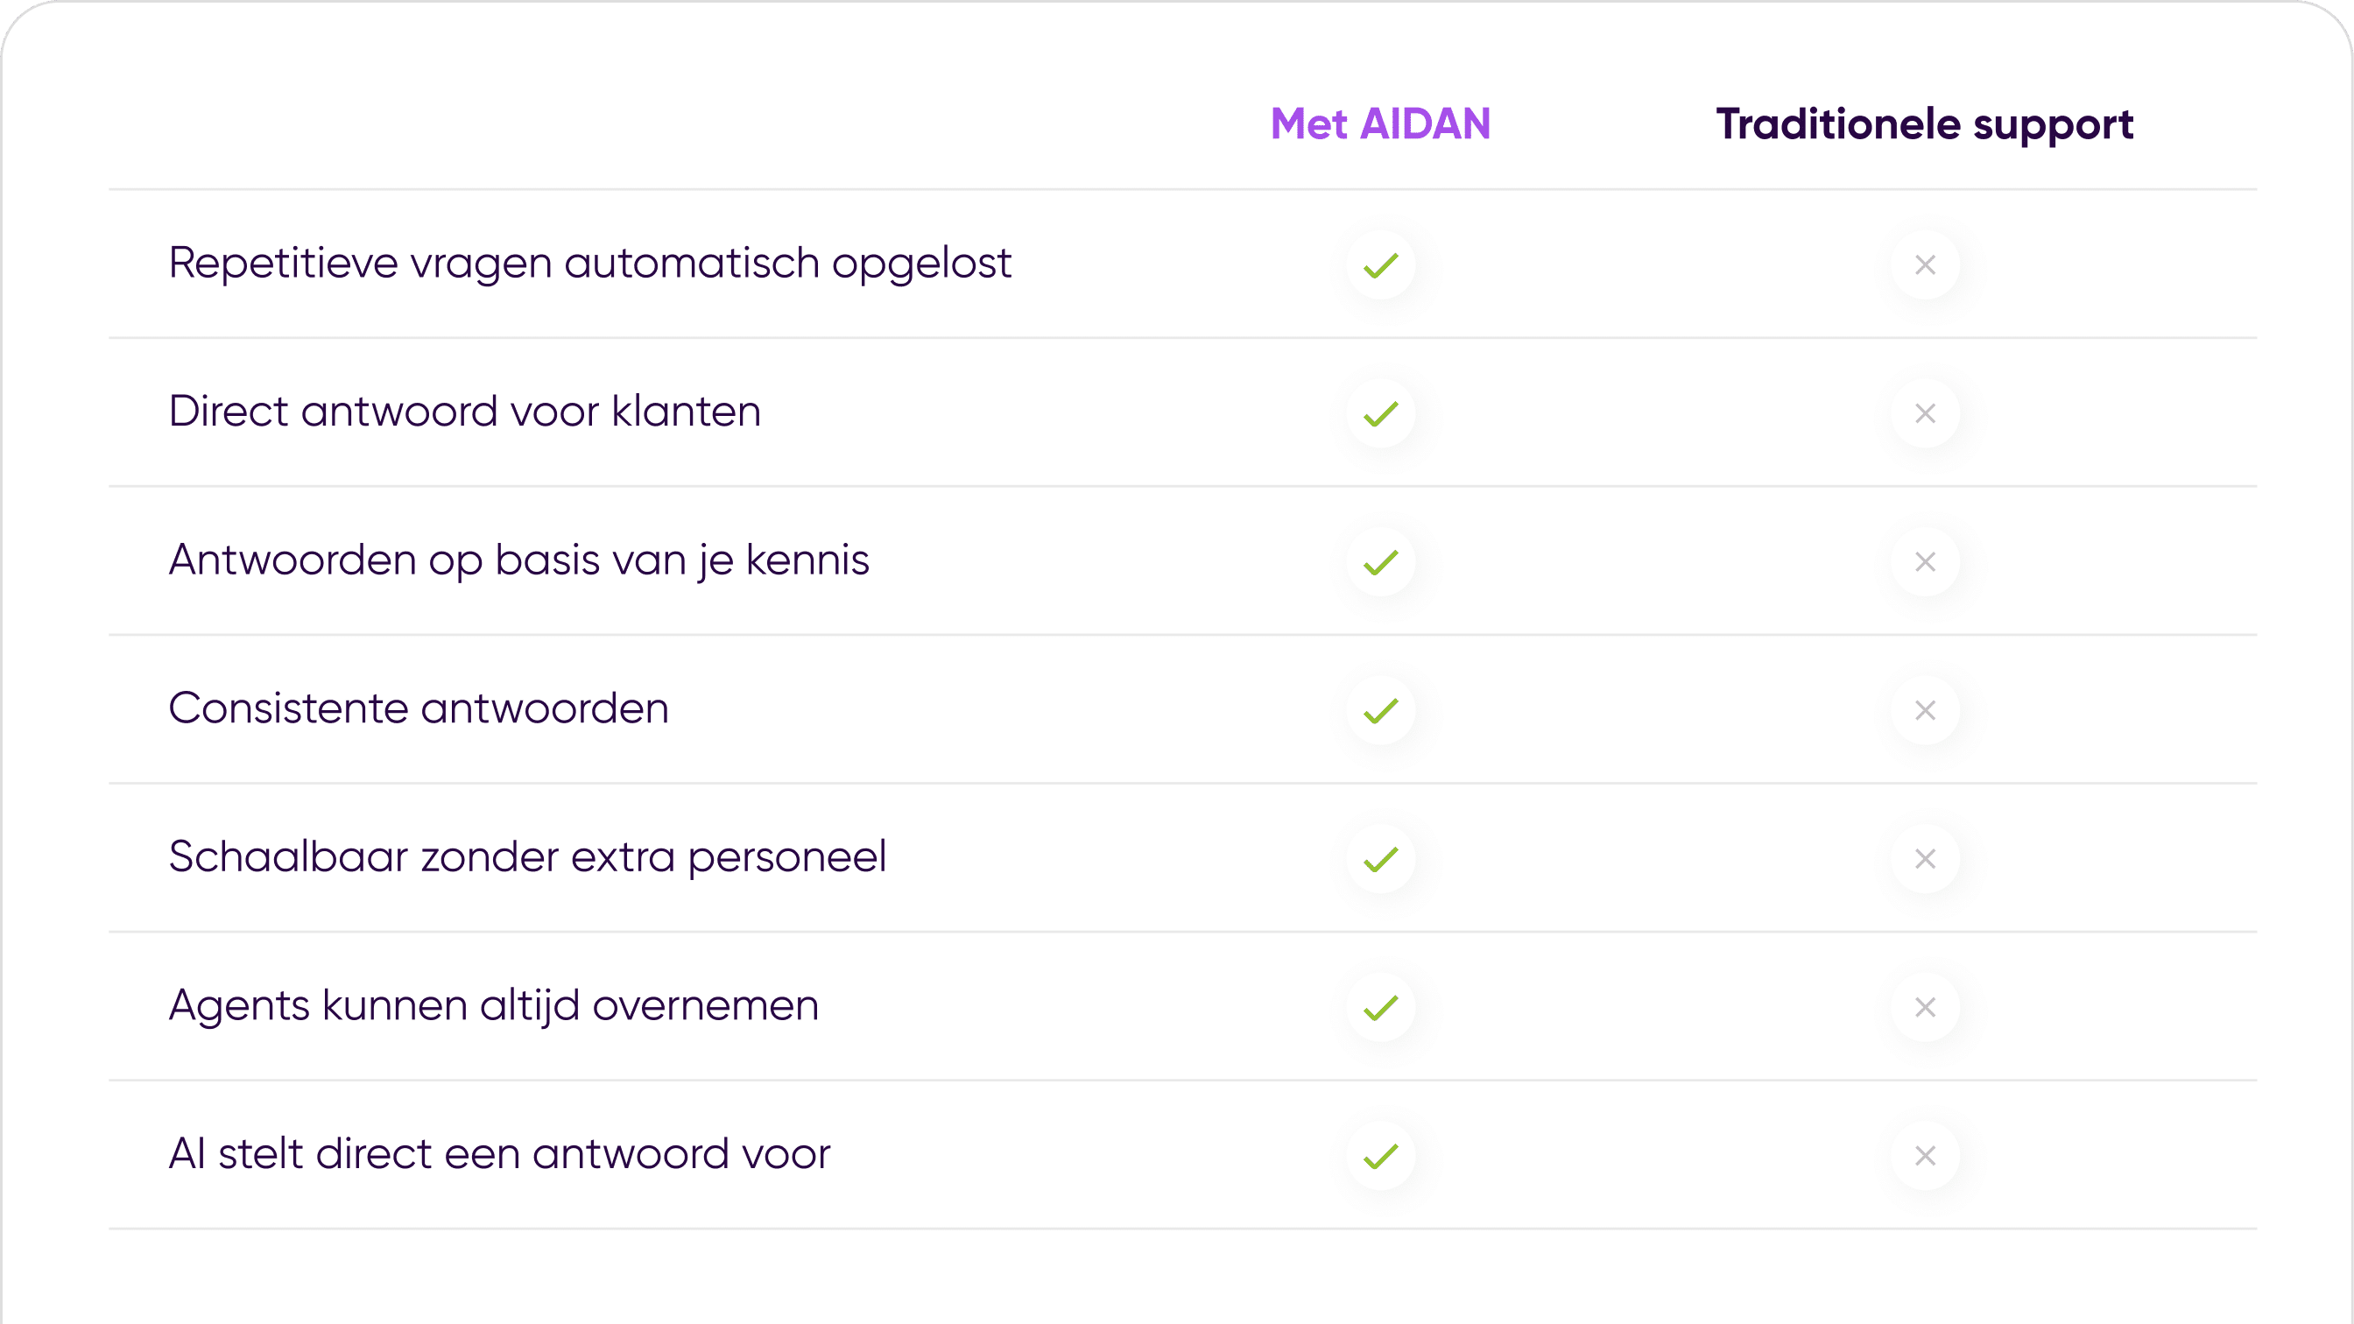Select the checkmark for Antwoorden op basis van je kennis
The image size is (2354, 1324).
click(x=1381, y=562)
